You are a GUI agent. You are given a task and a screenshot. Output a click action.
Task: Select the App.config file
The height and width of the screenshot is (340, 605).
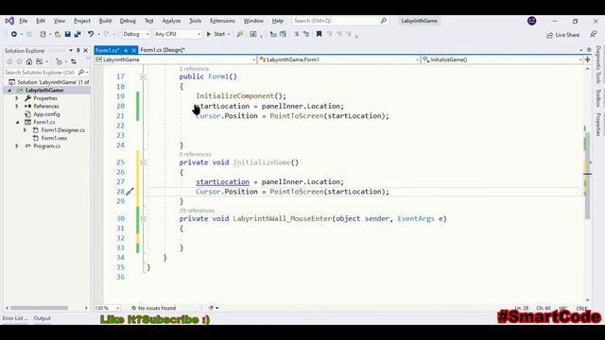[x=46, y=114]
